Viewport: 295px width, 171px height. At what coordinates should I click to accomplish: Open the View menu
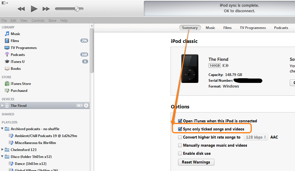click(x=24, y=21)
